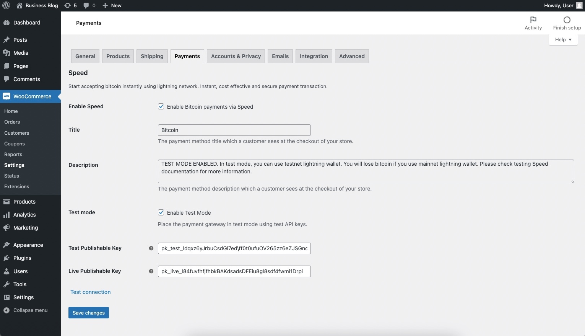Click into the Title field containing Bitcoin
585x336 pixels.
coord(234,130)
